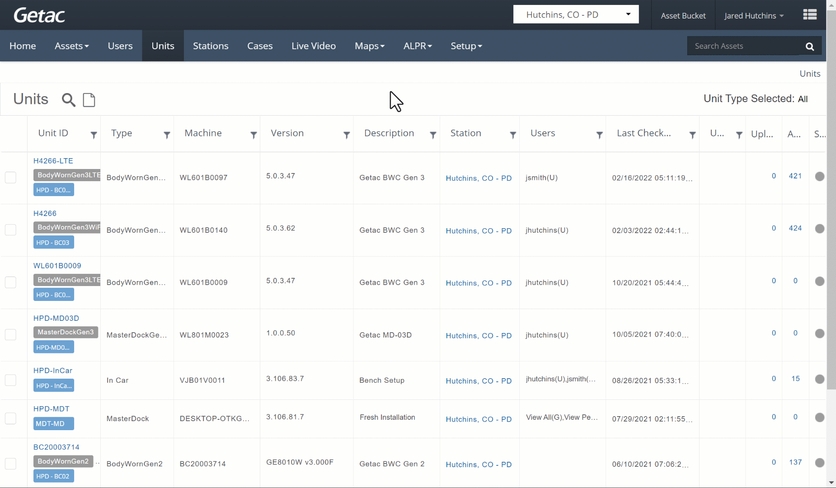Click the HPD - BC03 tag
The image size is (836, 488).
(53, 243)
